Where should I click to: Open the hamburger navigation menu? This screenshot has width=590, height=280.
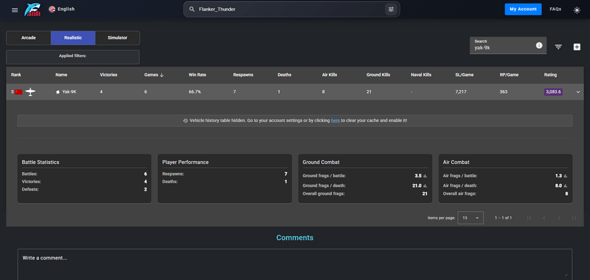point(14,9)
